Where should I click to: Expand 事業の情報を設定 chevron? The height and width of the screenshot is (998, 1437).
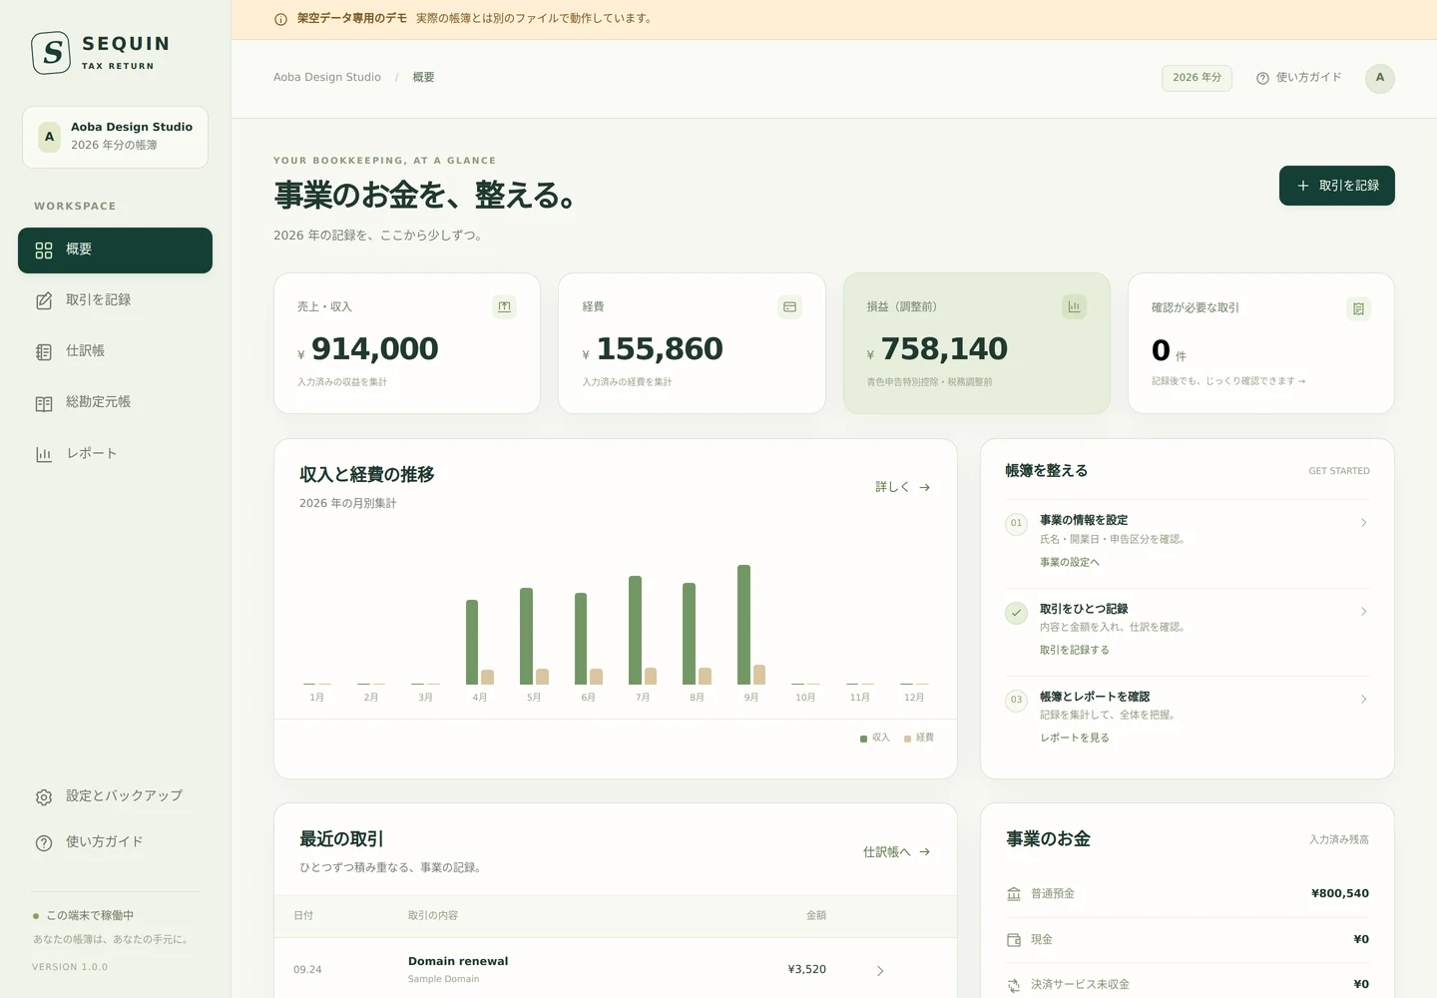point(1363,523)
